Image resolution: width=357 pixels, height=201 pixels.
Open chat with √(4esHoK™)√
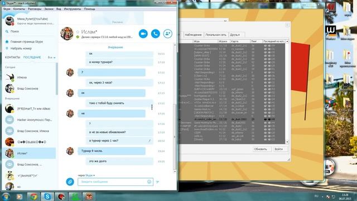[29, 175]
